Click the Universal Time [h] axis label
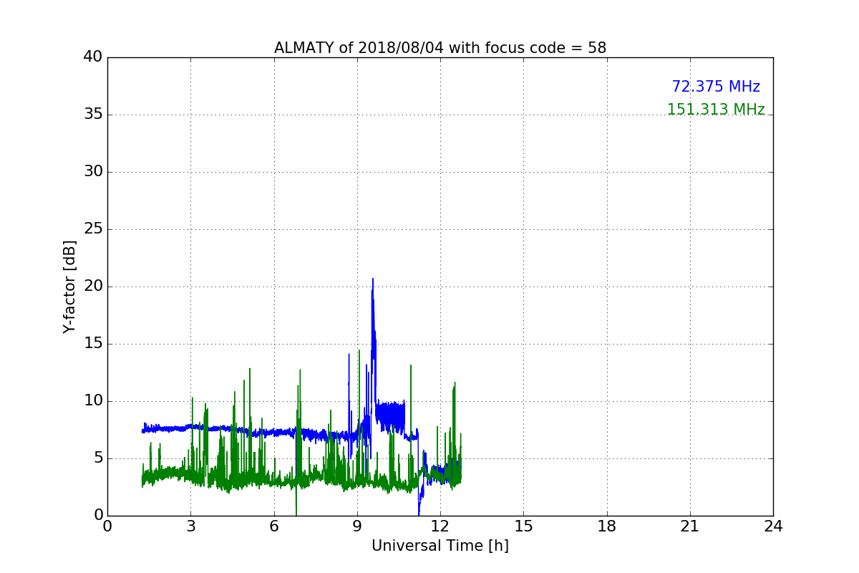The height and width of the screenshot is (573, 859). click(440, 546)
